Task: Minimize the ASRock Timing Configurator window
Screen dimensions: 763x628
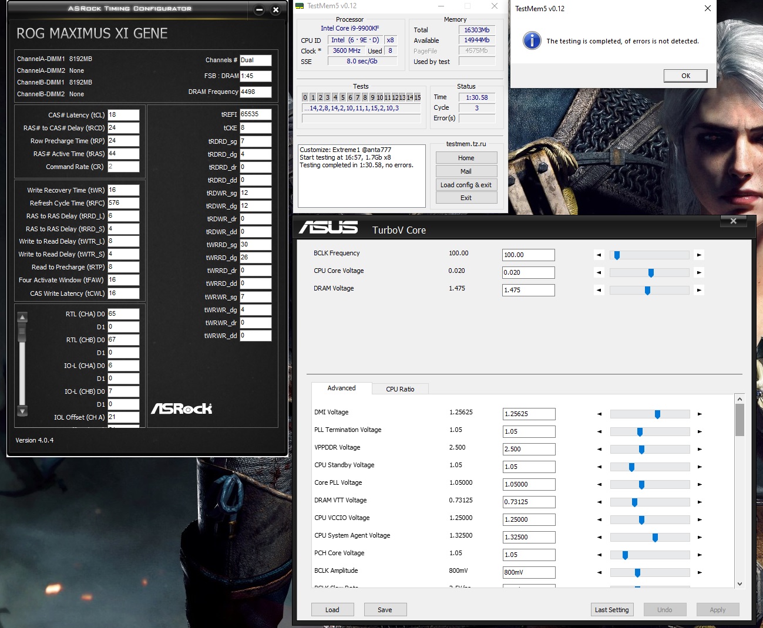Action: (x=260, y=9)
